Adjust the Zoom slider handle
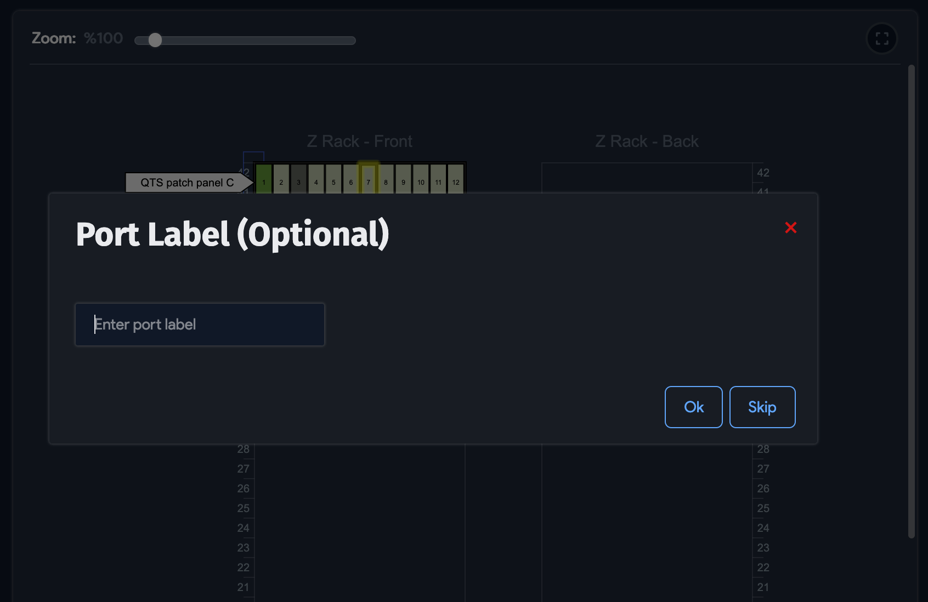The width and height of the screenshot is (928, 602). [x=155, y=40]
